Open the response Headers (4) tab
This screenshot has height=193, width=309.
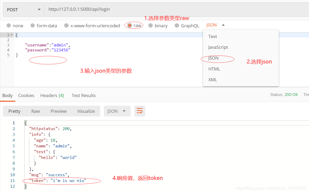[x=52, y=95]
